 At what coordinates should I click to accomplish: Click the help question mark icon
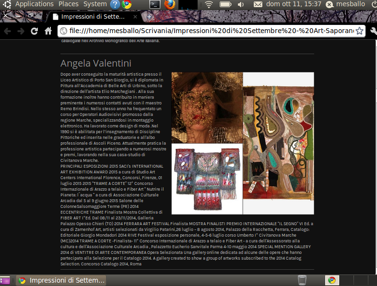(115, 4)
